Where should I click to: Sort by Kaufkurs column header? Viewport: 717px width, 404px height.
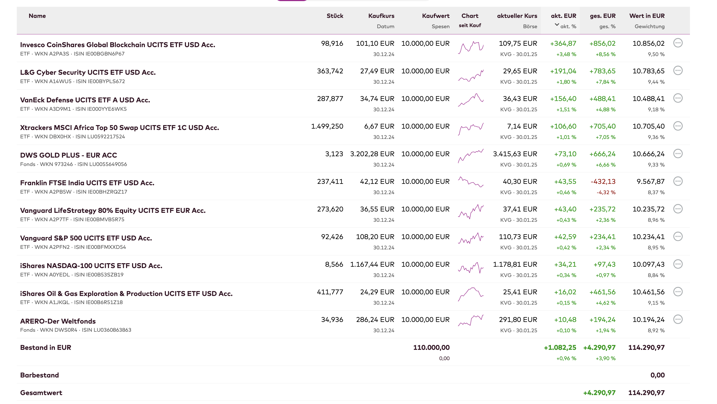[x=381, y=16]
